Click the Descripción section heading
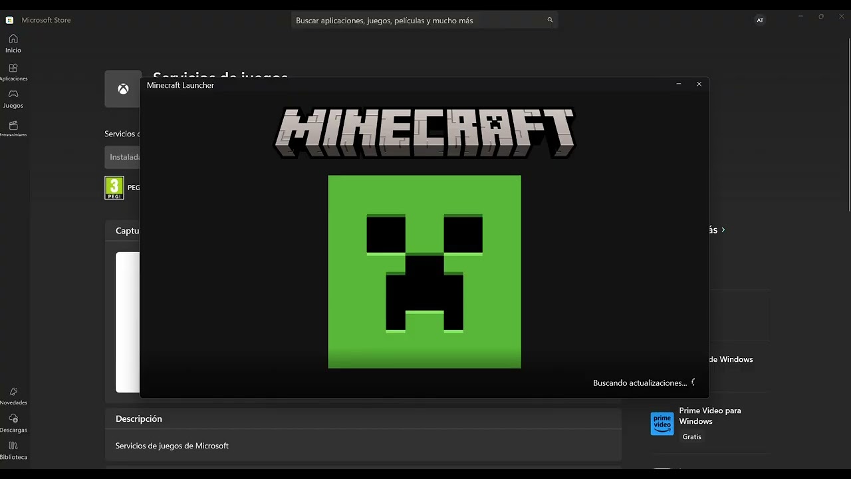This screenshot has width=851, height=479. (139, 418)
